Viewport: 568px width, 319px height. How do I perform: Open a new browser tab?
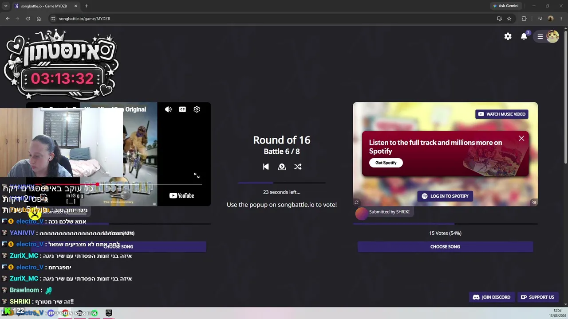click(x=86, y=6)
